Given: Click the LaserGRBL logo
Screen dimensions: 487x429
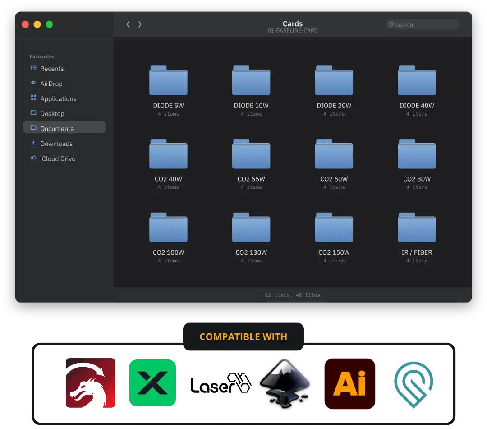Looking at the screenshot, I should point(221,383).
